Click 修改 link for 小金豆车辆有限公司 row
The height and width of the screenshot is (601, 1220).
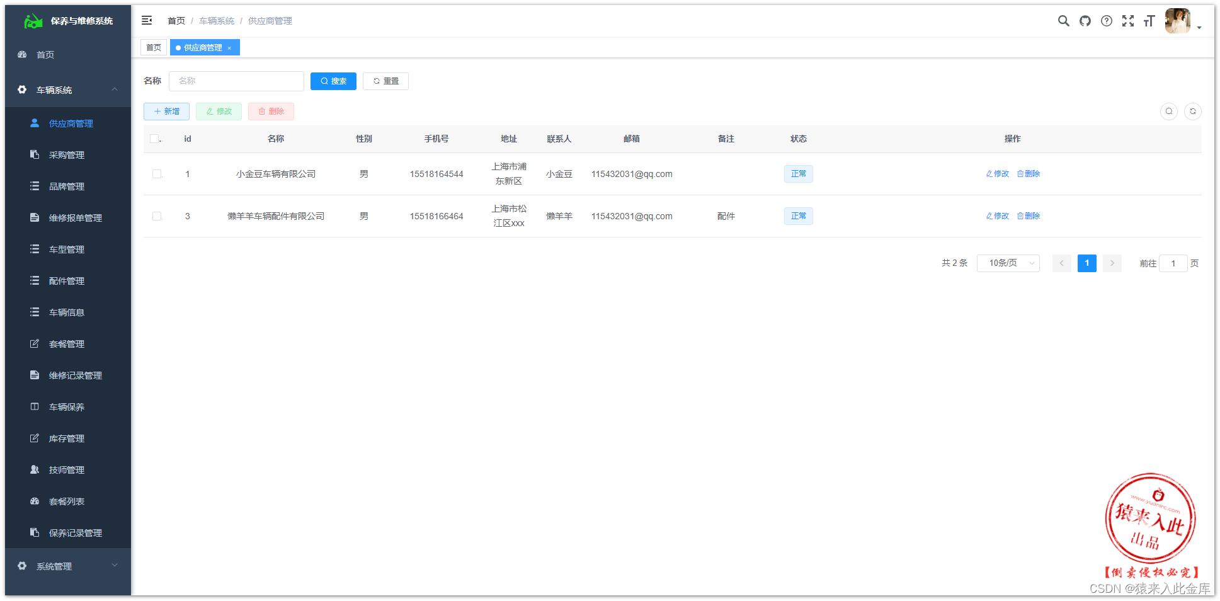[998, 174]
